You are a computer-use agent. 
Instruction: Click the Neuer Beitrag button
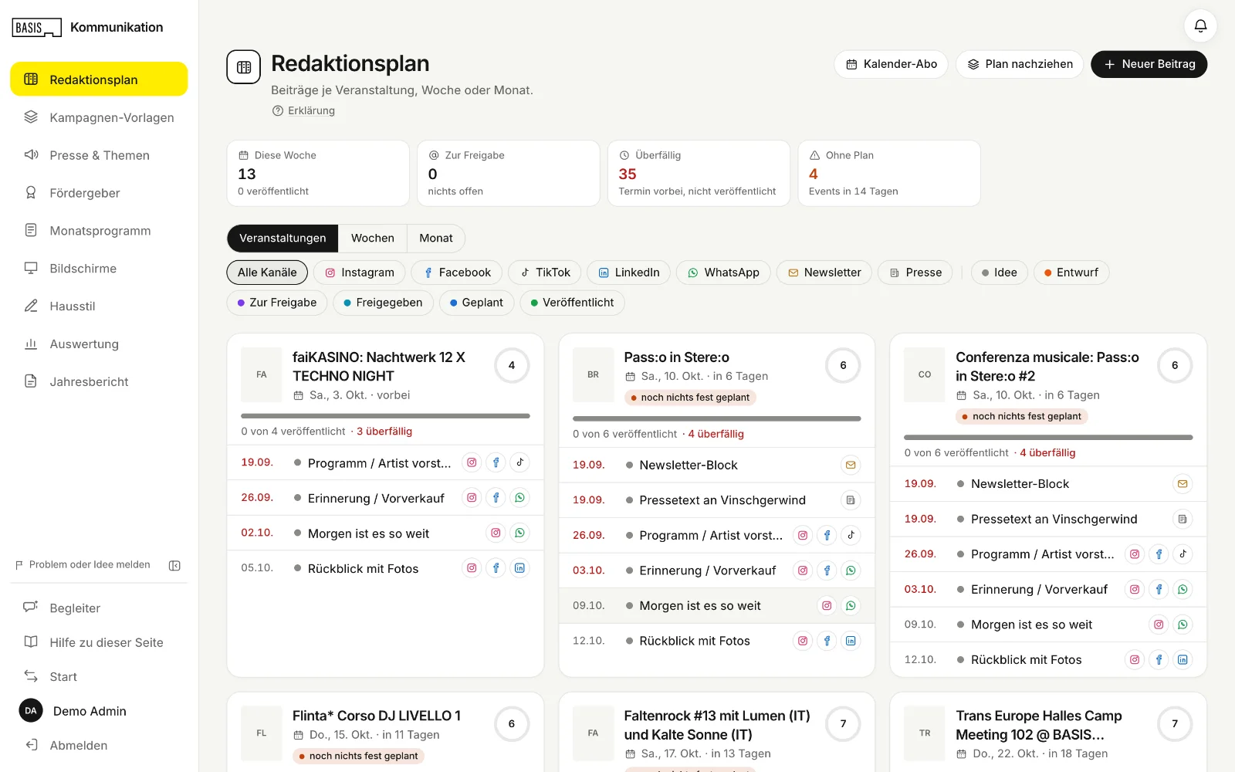click(x=1149, y=64)
